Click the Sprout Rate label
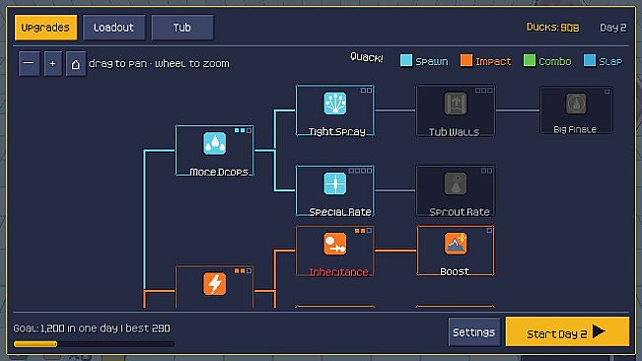 (x=460, y=212)
